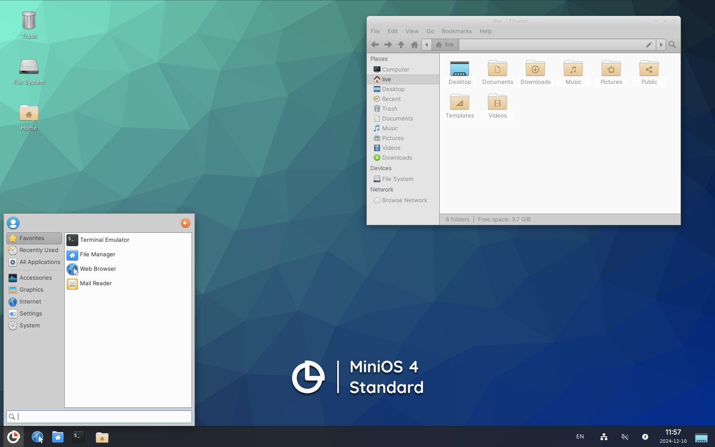Click the Thunar window button on taskbar
Screen dimensions: 715x447
(x=102, y=437)
